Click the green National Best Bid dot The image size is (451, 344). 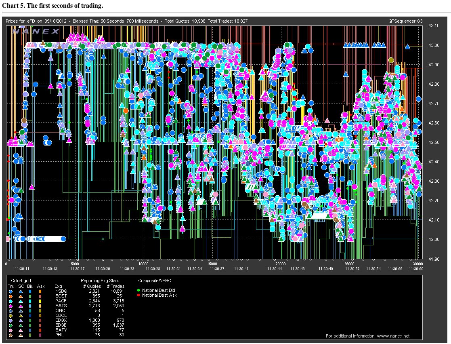pos(138,290)
